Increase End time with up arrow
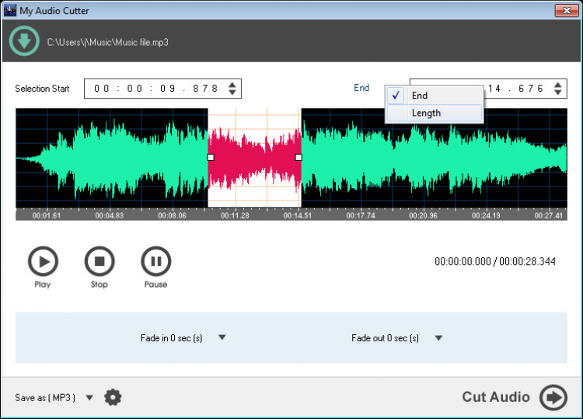This screenshot has height=419, width=583. [x=557, y=85]
